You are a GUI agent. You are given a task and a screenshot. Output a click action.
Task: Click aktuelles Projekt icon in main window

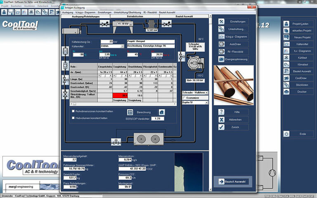click(x=286, y=31)
